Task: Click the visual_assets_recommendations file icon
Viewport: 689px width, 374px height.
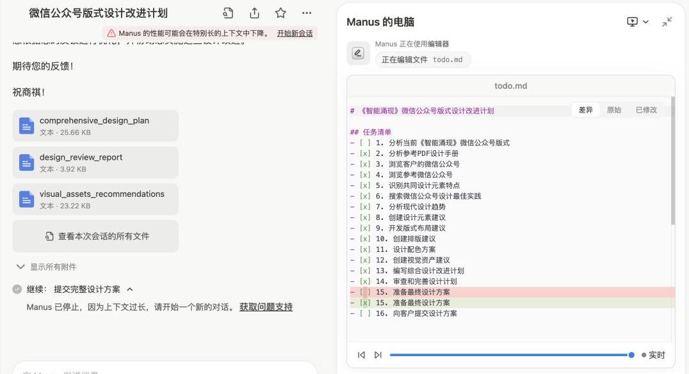Action: [26, 199]
